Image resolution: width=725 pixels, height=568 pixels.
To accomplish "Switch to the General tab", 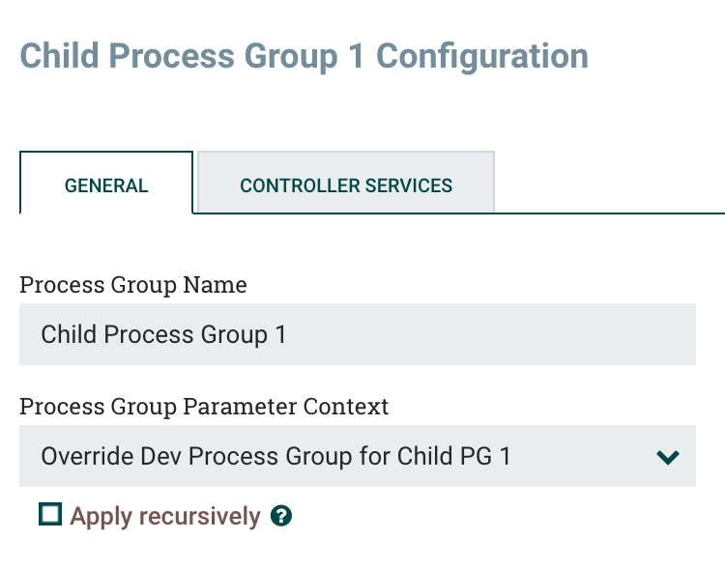I will (106, 185).
